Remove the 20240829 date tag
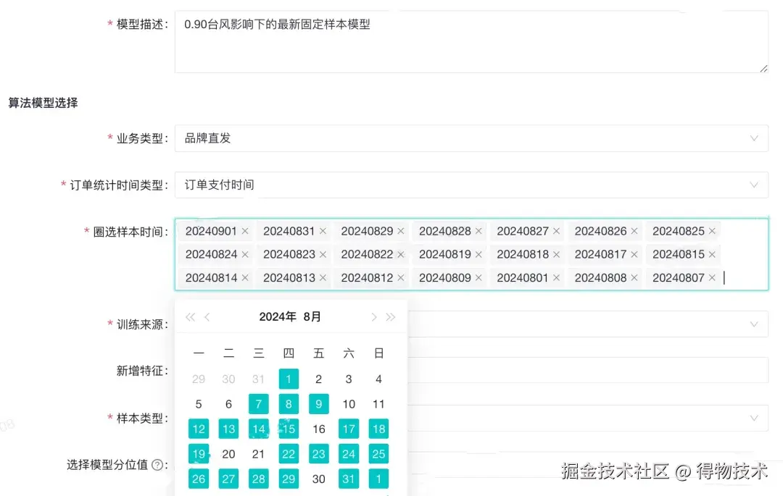The image size is (783, 496). [x=400, y=231]
